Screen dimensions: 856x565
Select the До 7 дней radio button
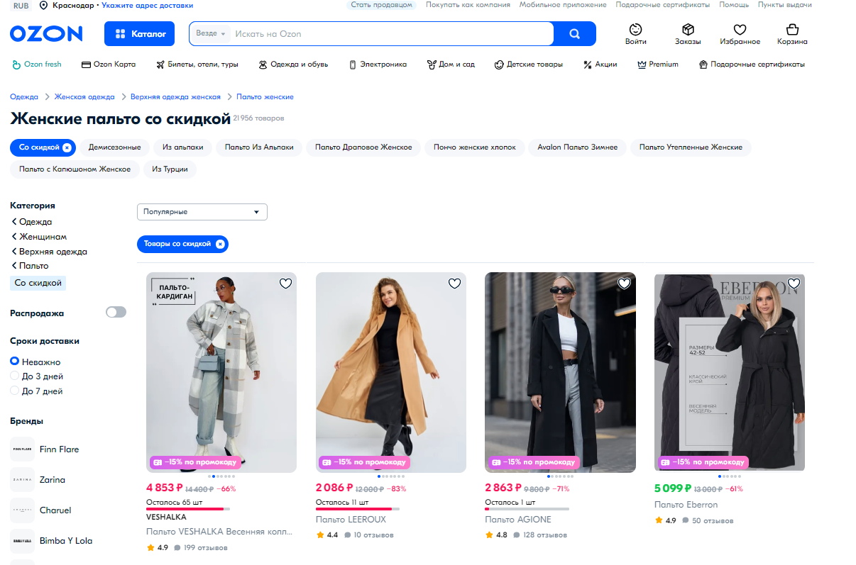click(x=14, y=391)
